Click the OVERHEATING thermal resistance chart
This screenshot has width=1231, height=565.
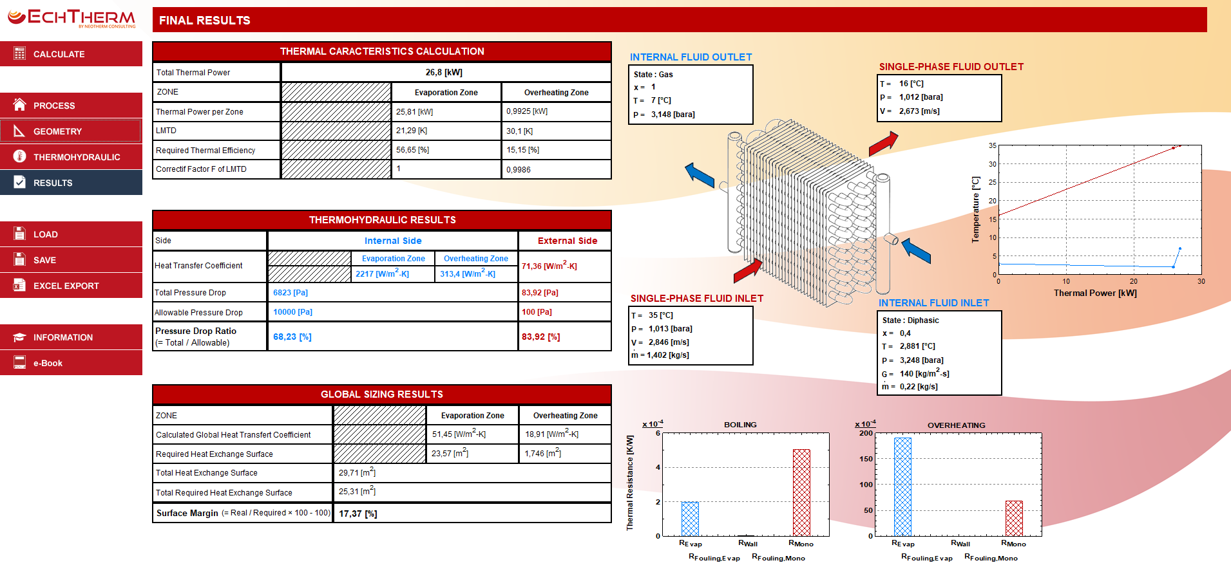(x=947, y=490)
